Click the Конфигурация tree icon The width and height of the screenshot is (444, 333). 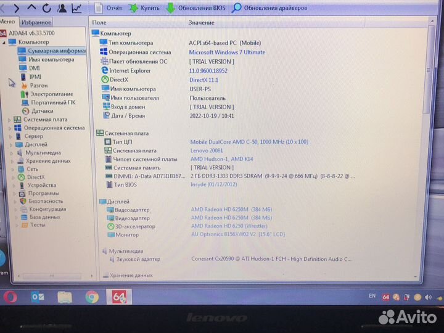pos(24,209)
